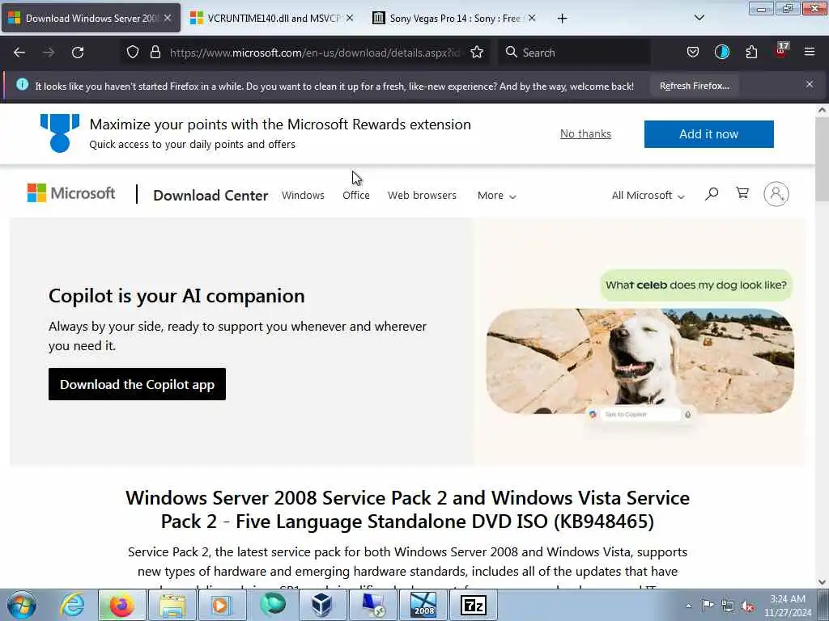Launch Internet Explorer from the taskbar
829x621 pixels.
(x=72, y=605)
